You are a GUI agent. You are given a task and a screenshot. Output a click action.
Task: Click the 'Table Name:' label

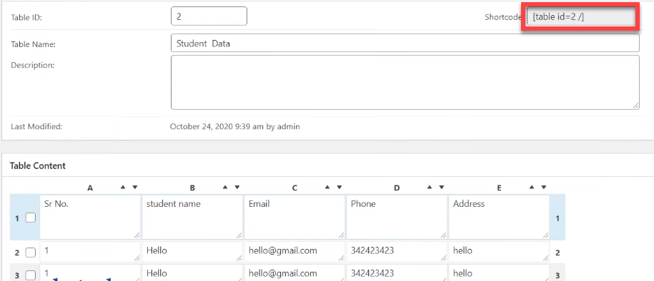click(34, 44)
